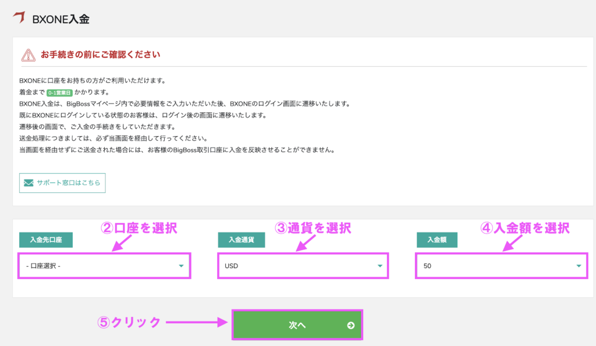This screenshot has height=346, width=596.
Task: Click the BXONE入金 page heading
Action: tap(61, 19)
